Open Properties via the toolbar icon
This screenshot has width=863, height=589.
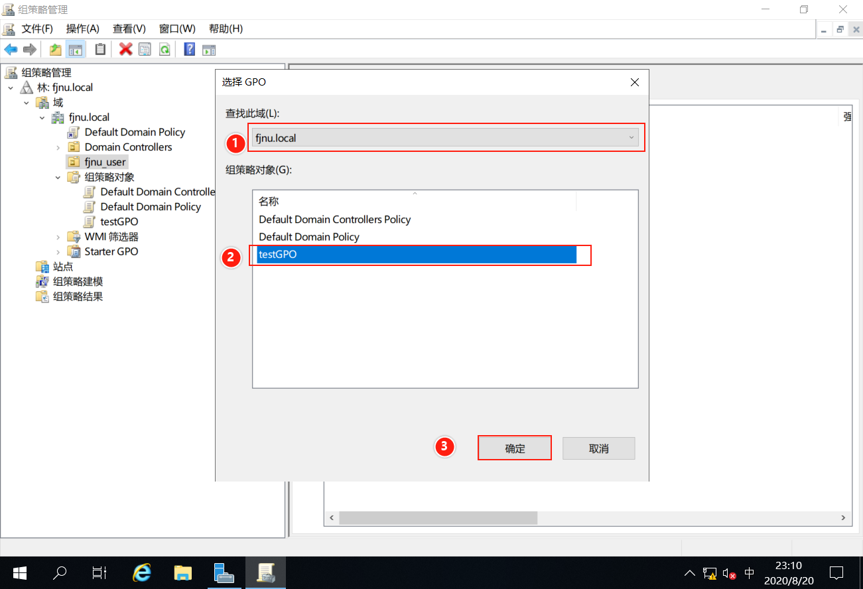(x=144, y=49)
